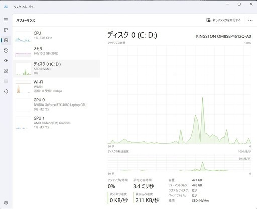Click the Wi-Fi mini graph thumbnail
The width and height of the screenshot is (257, 209).
[23, 87]
